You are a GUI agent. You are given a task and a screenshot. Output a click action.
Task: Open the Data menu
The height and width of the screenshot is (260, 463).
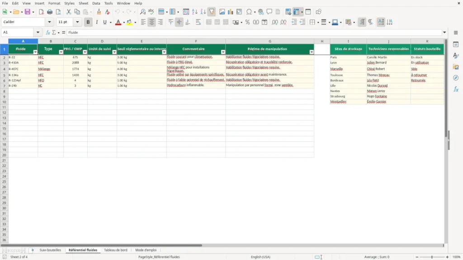(96, 3)
